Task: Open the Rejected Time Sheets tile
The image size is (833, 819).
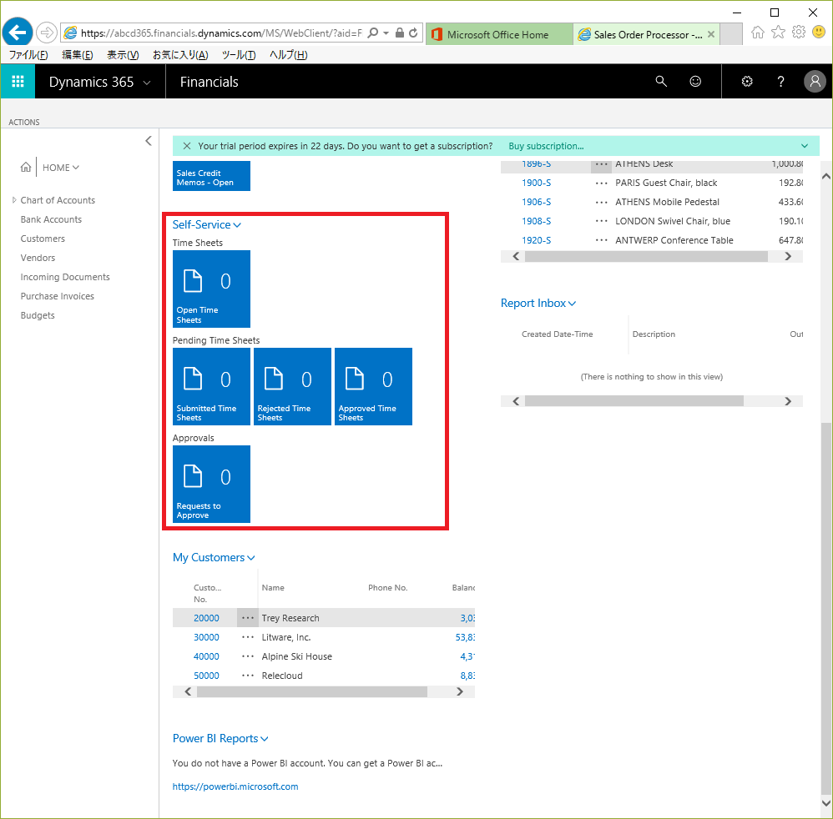Action: tap(292, 386)
